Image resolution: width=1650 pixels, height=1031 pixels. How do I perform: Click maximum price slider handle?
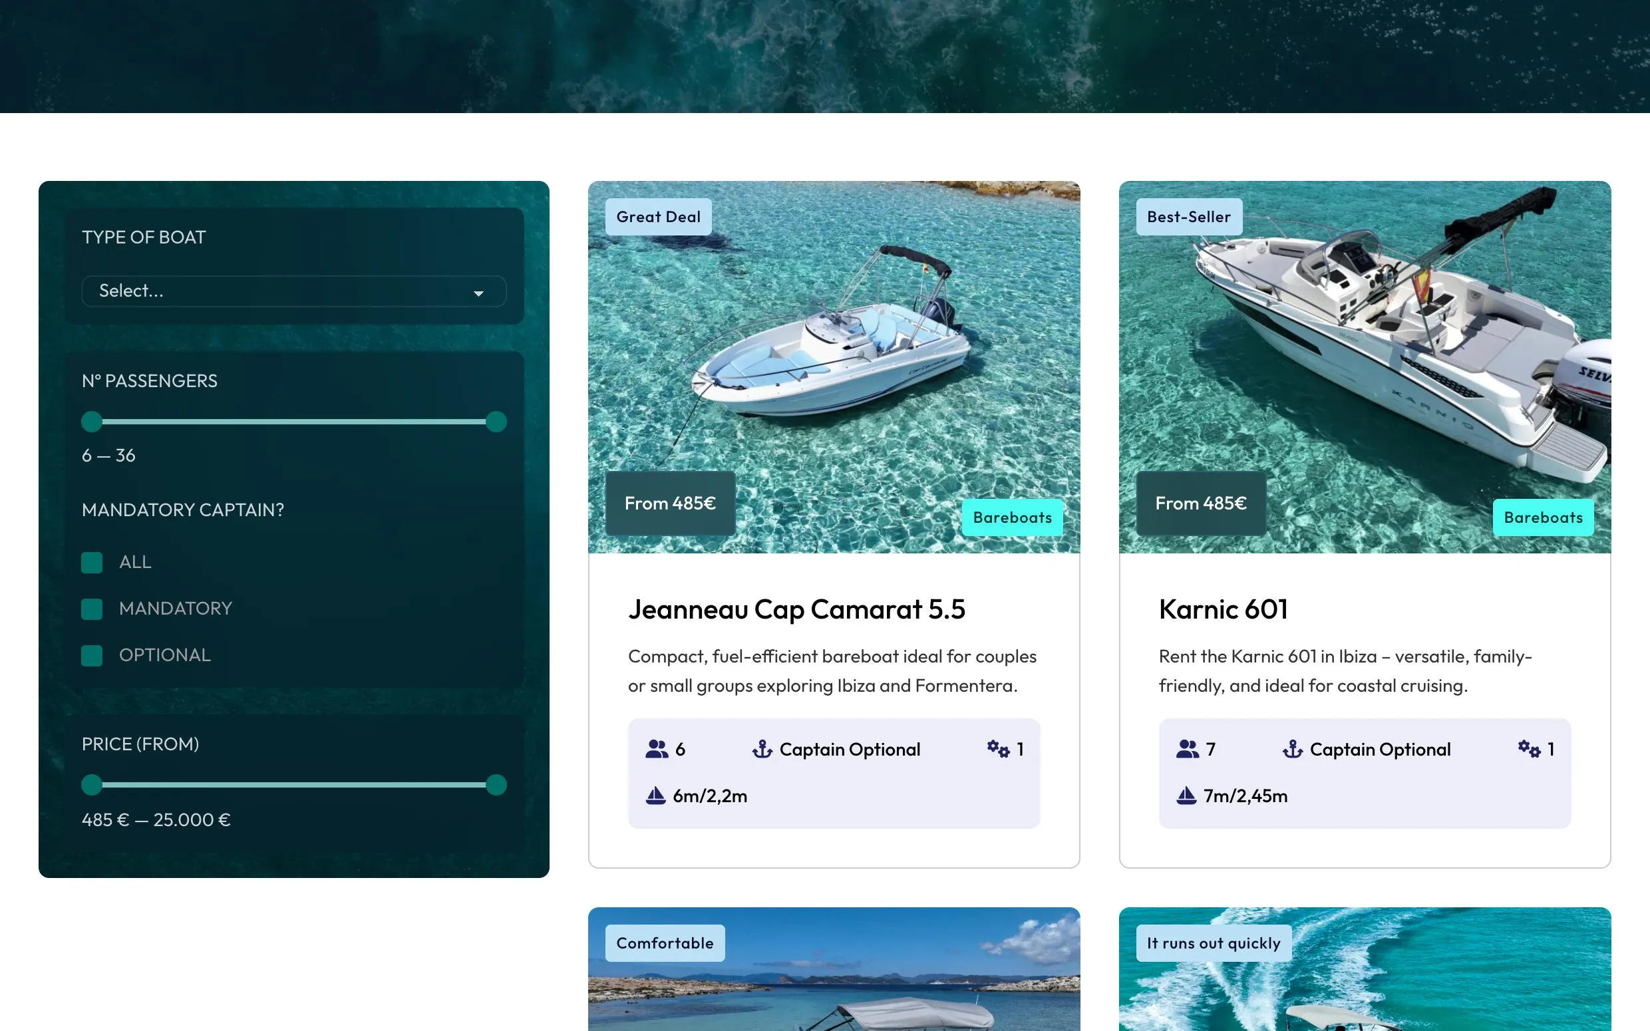coord(496,785)
